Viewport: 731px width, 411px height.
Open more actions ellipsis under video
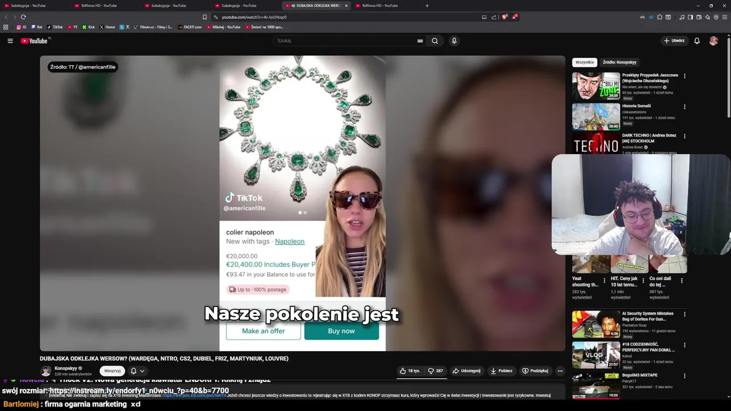click(560, 370)
